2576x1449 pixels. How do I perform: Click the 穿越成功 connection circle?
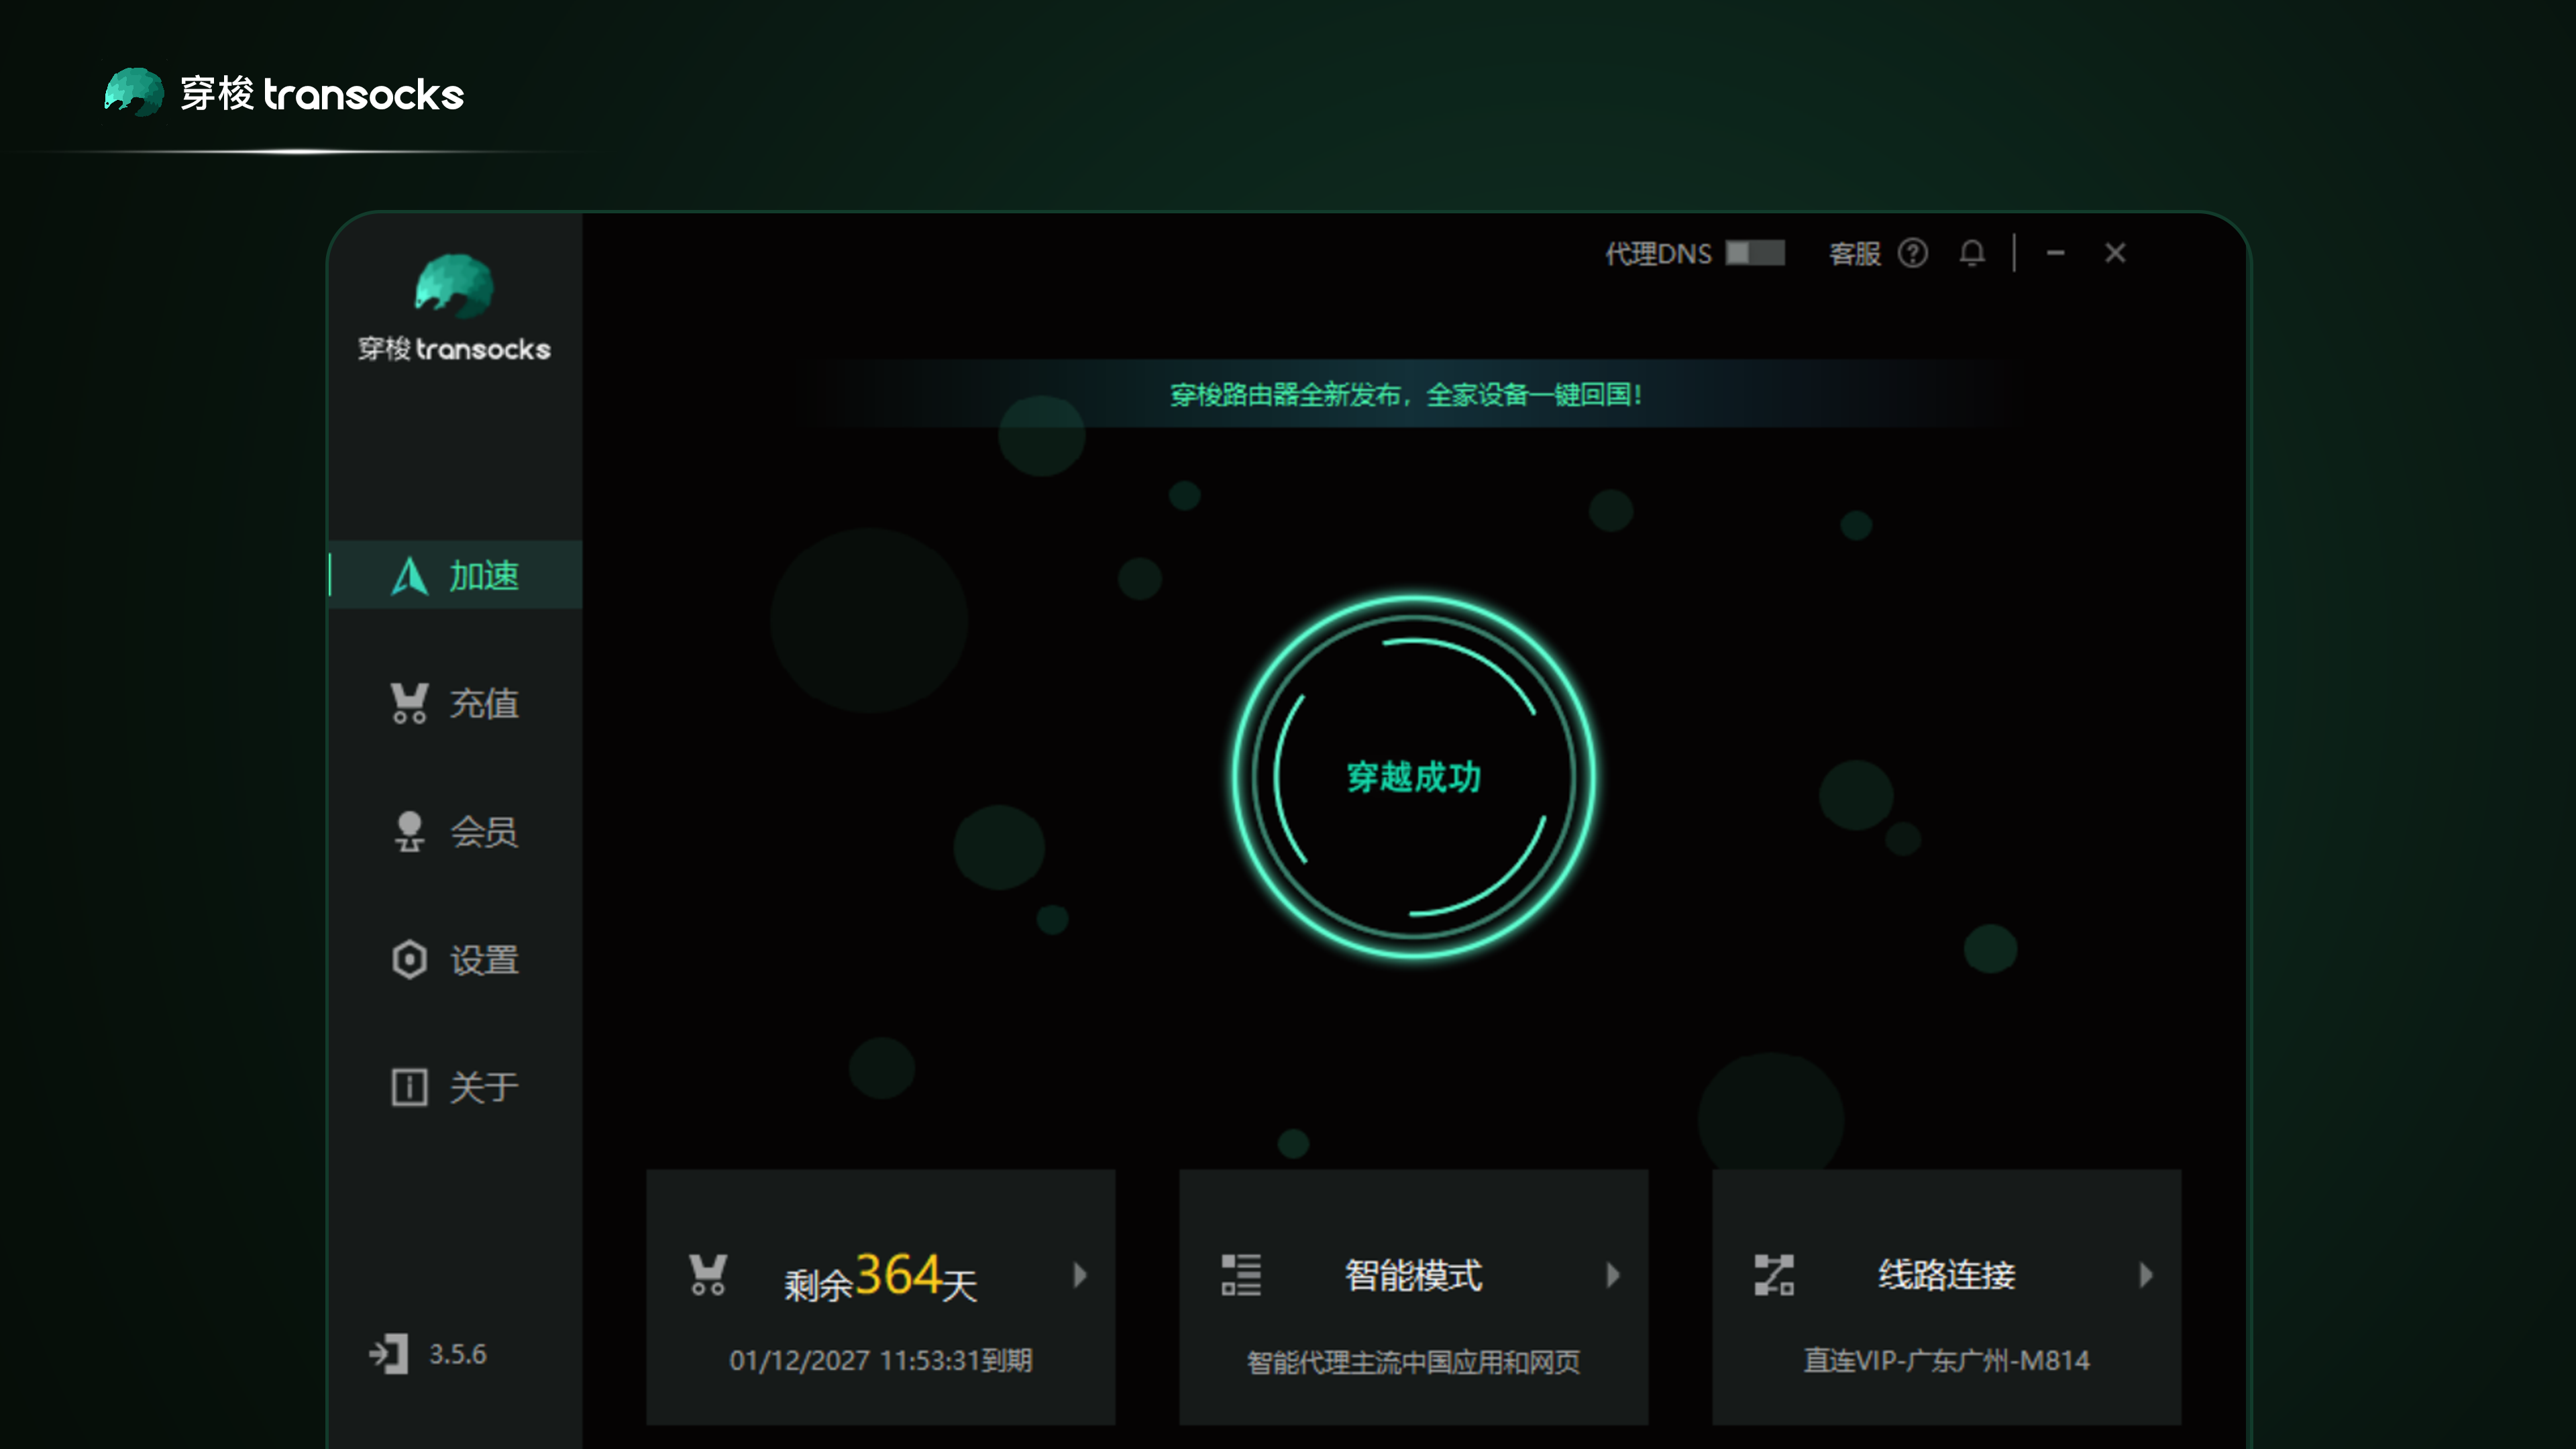coord(1413,778)
